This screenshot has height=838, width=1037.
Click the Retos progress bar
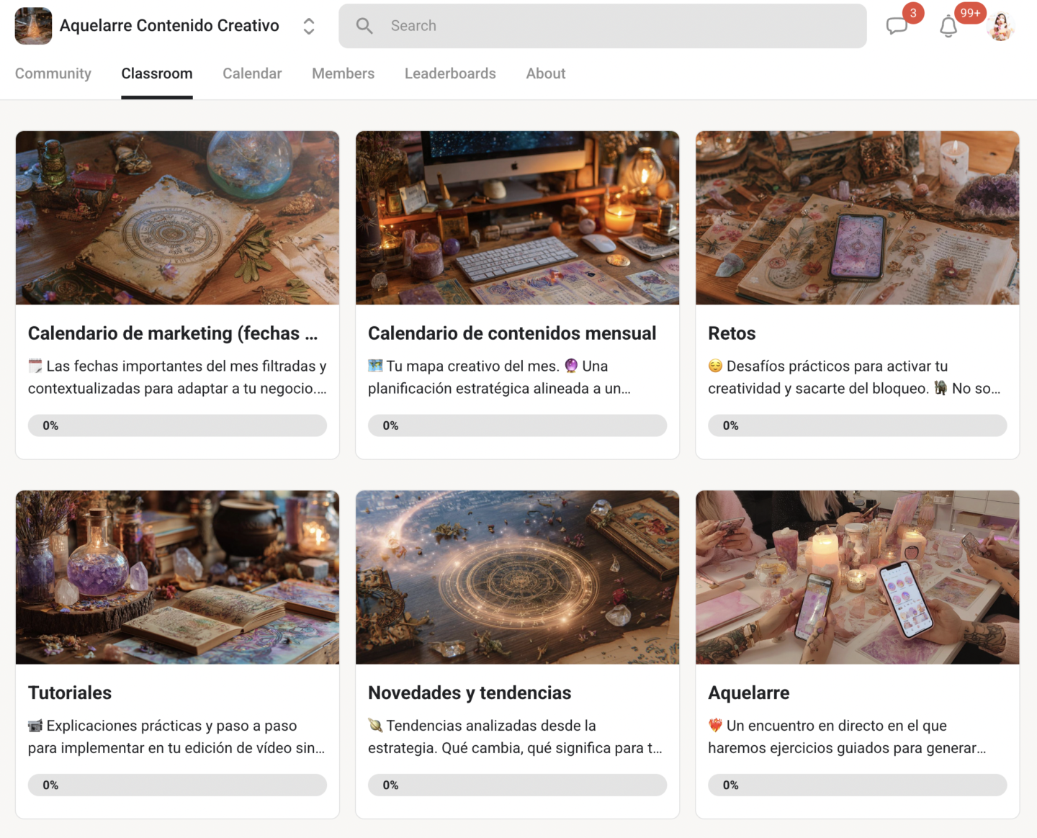(858, 425)
